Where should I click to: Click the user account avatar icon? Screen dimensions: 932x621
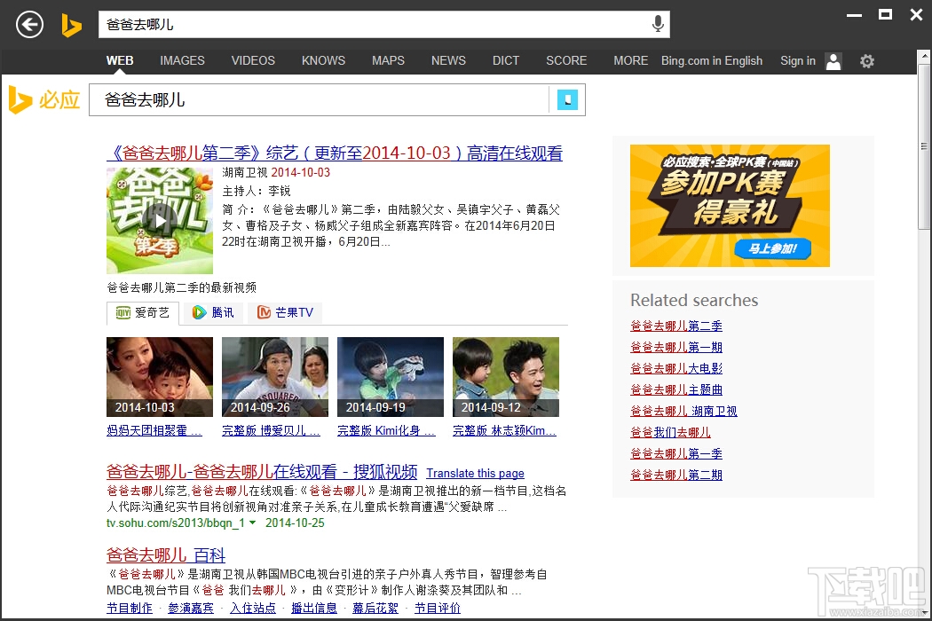tap(833, 61)
